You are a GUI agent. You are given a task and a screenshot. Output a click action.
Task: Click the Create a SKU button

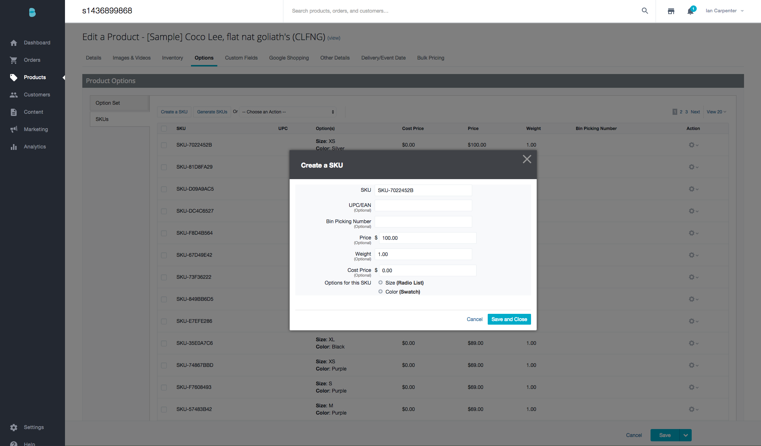coord(174,112)
